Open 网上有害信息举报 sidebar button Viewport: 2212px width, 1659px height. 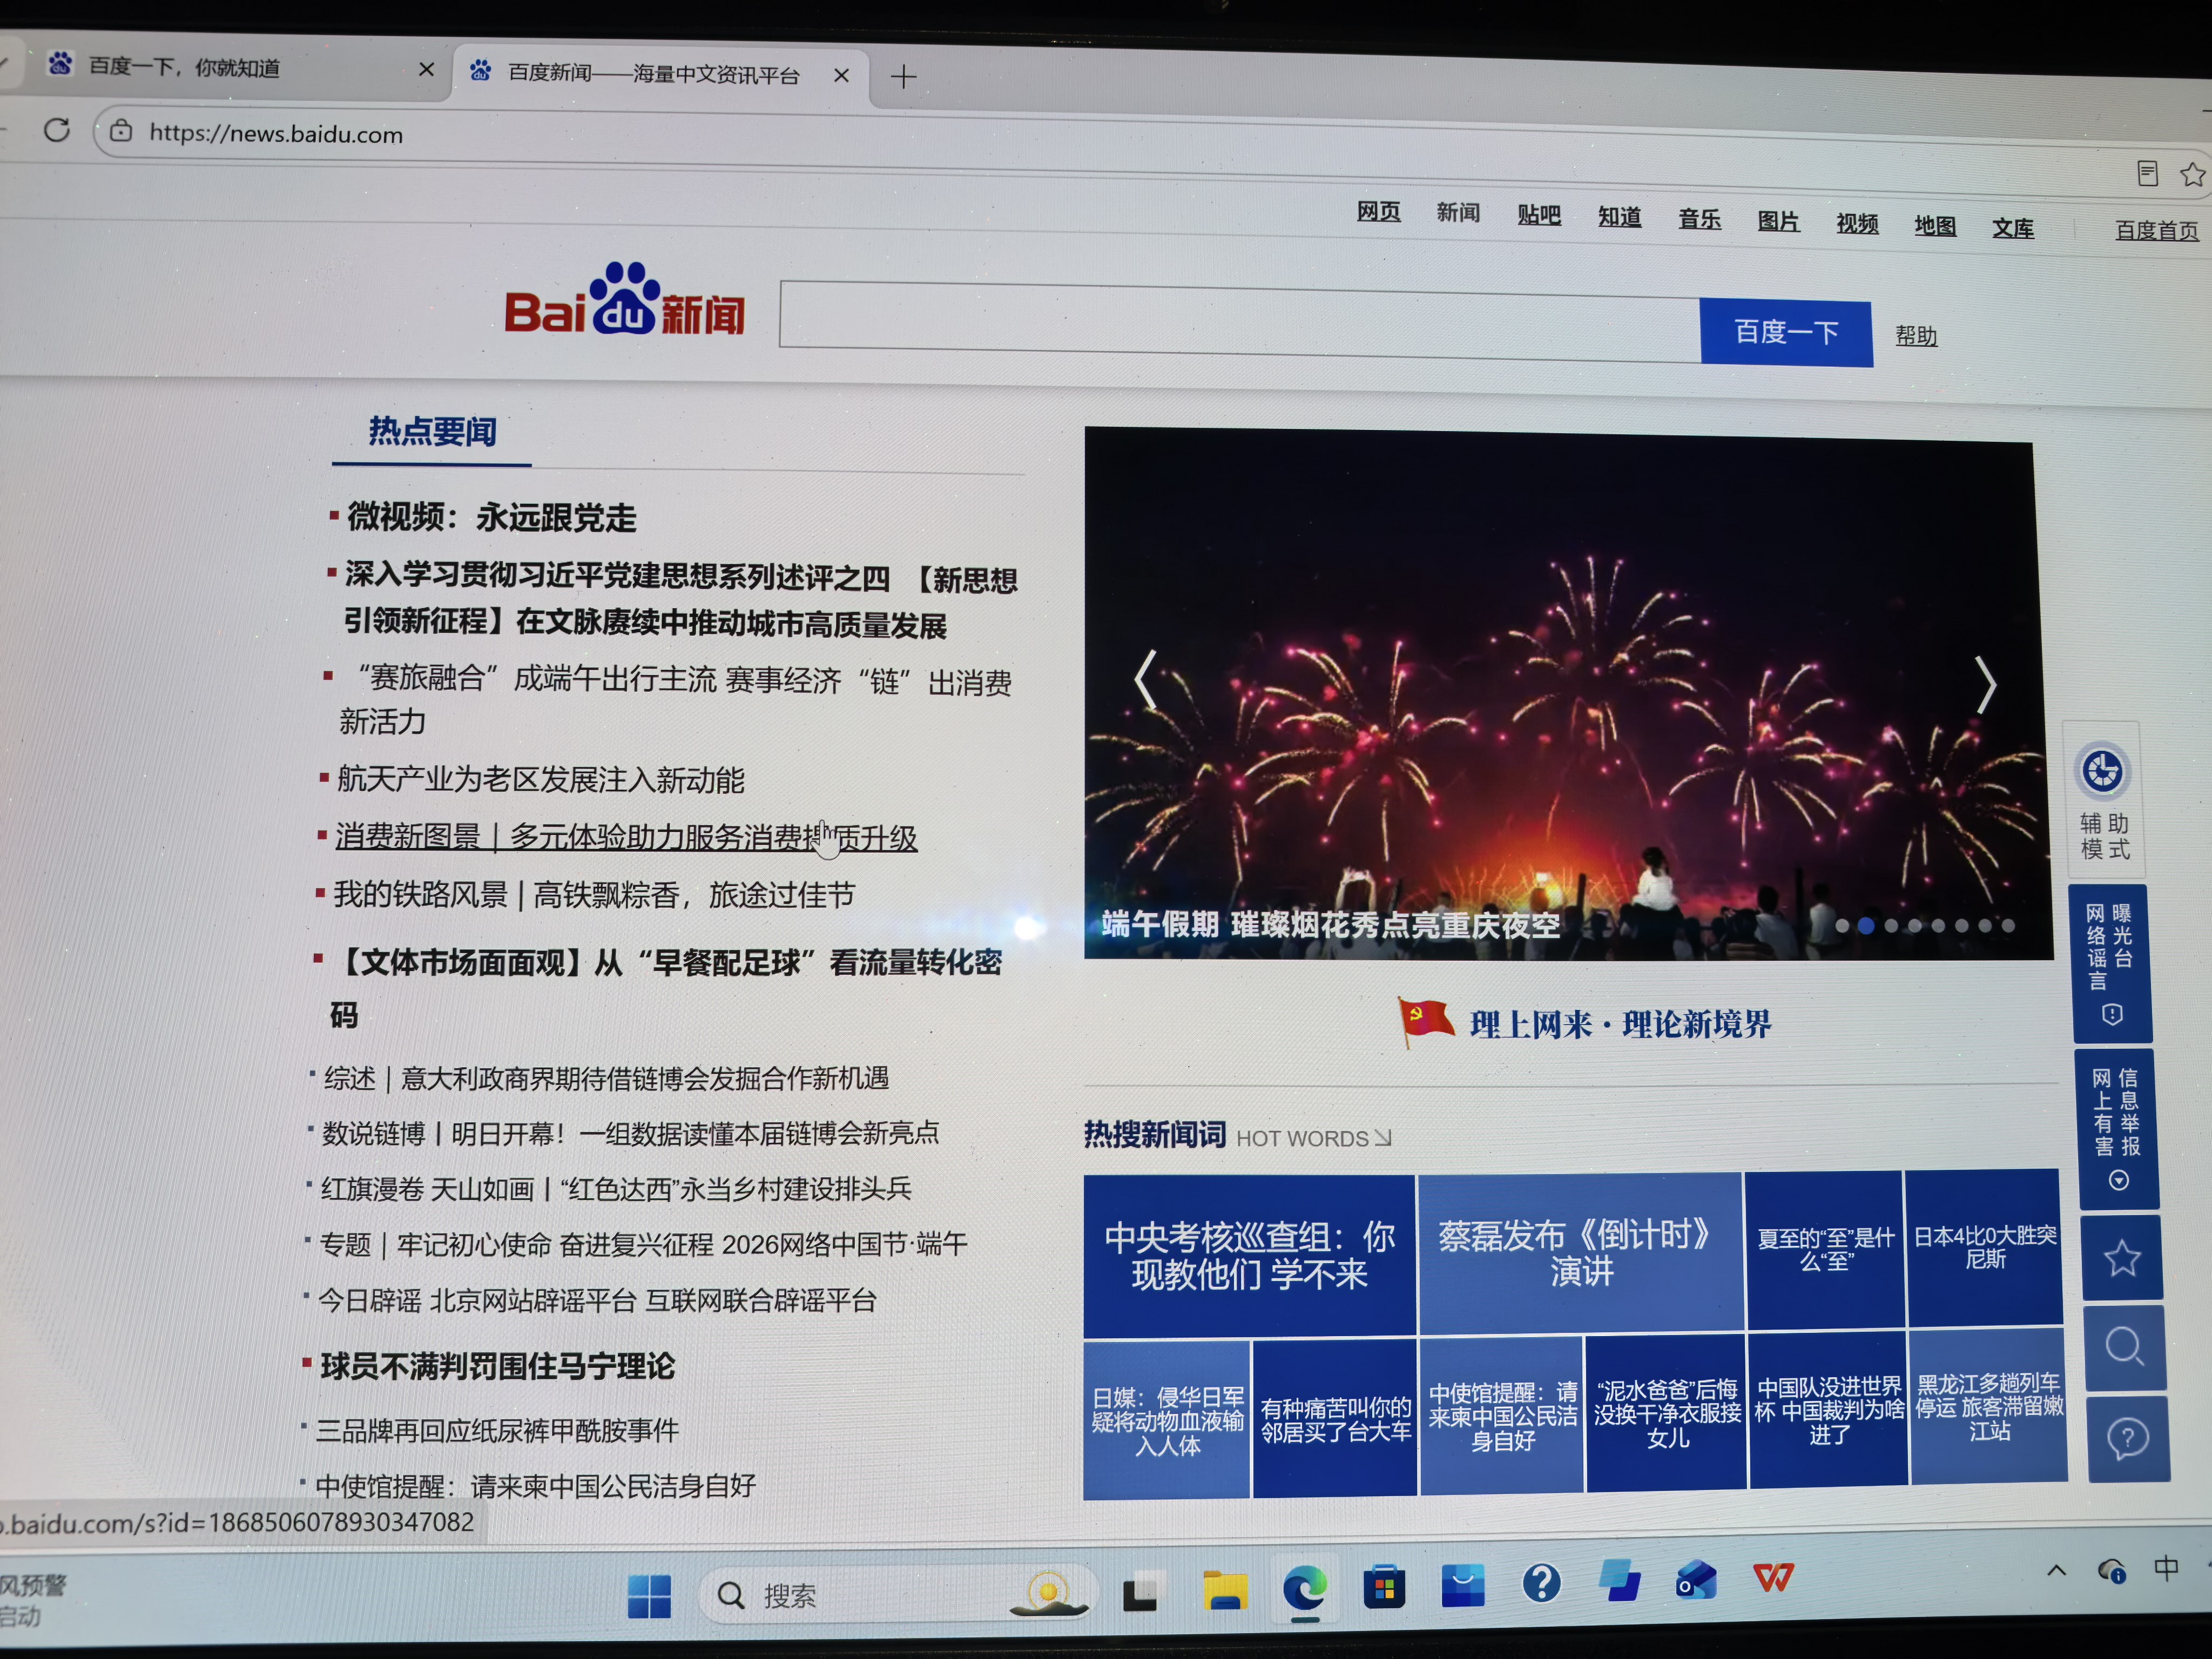coord(2117,1130)
